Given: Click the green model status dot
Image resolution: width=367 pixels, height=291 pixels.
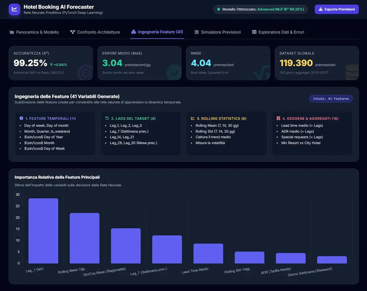Looking at the screenshot, I should coord(219,10).
